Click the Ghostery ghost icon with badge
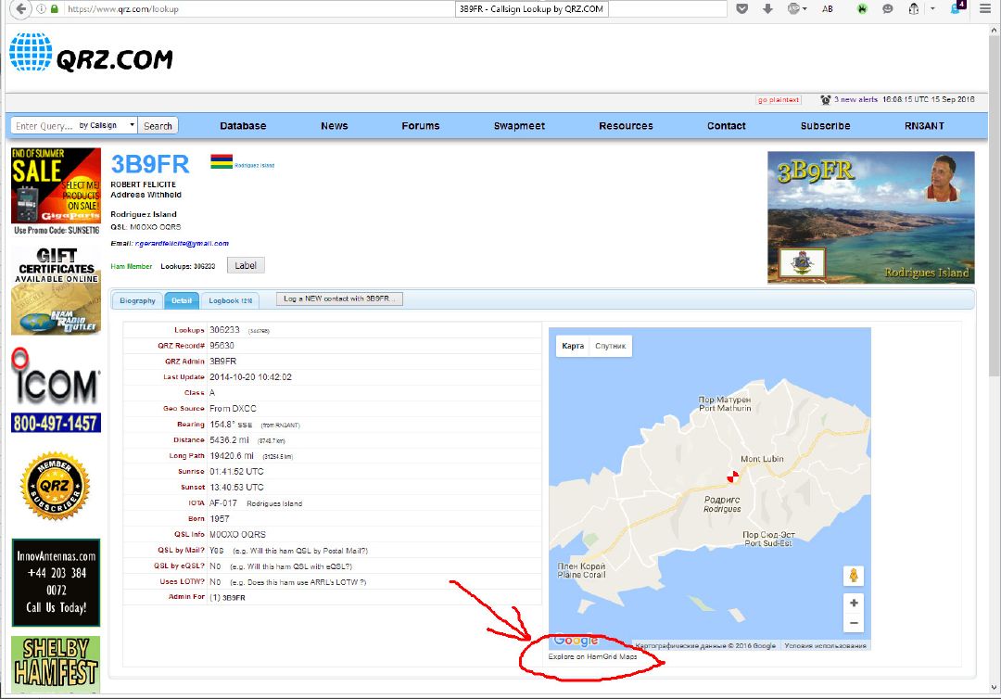The width and height of the screenshot is (1001, 699). 957,8
